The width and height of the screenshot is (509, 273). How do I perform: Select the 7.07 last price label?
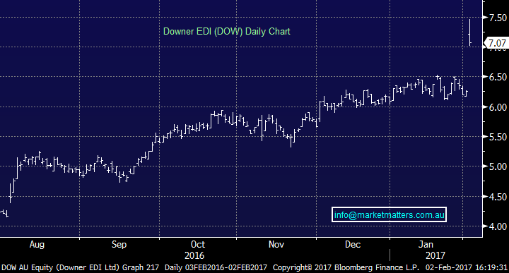497,43
